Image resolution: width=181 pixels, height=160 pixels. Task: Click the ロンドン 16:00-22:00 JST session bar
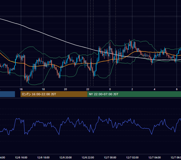click(x=54, y=94)
